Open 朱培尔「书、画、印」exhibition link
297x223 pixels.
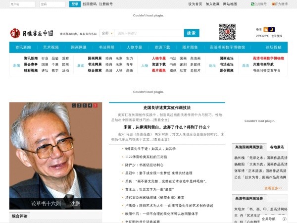tap(261, 209)
